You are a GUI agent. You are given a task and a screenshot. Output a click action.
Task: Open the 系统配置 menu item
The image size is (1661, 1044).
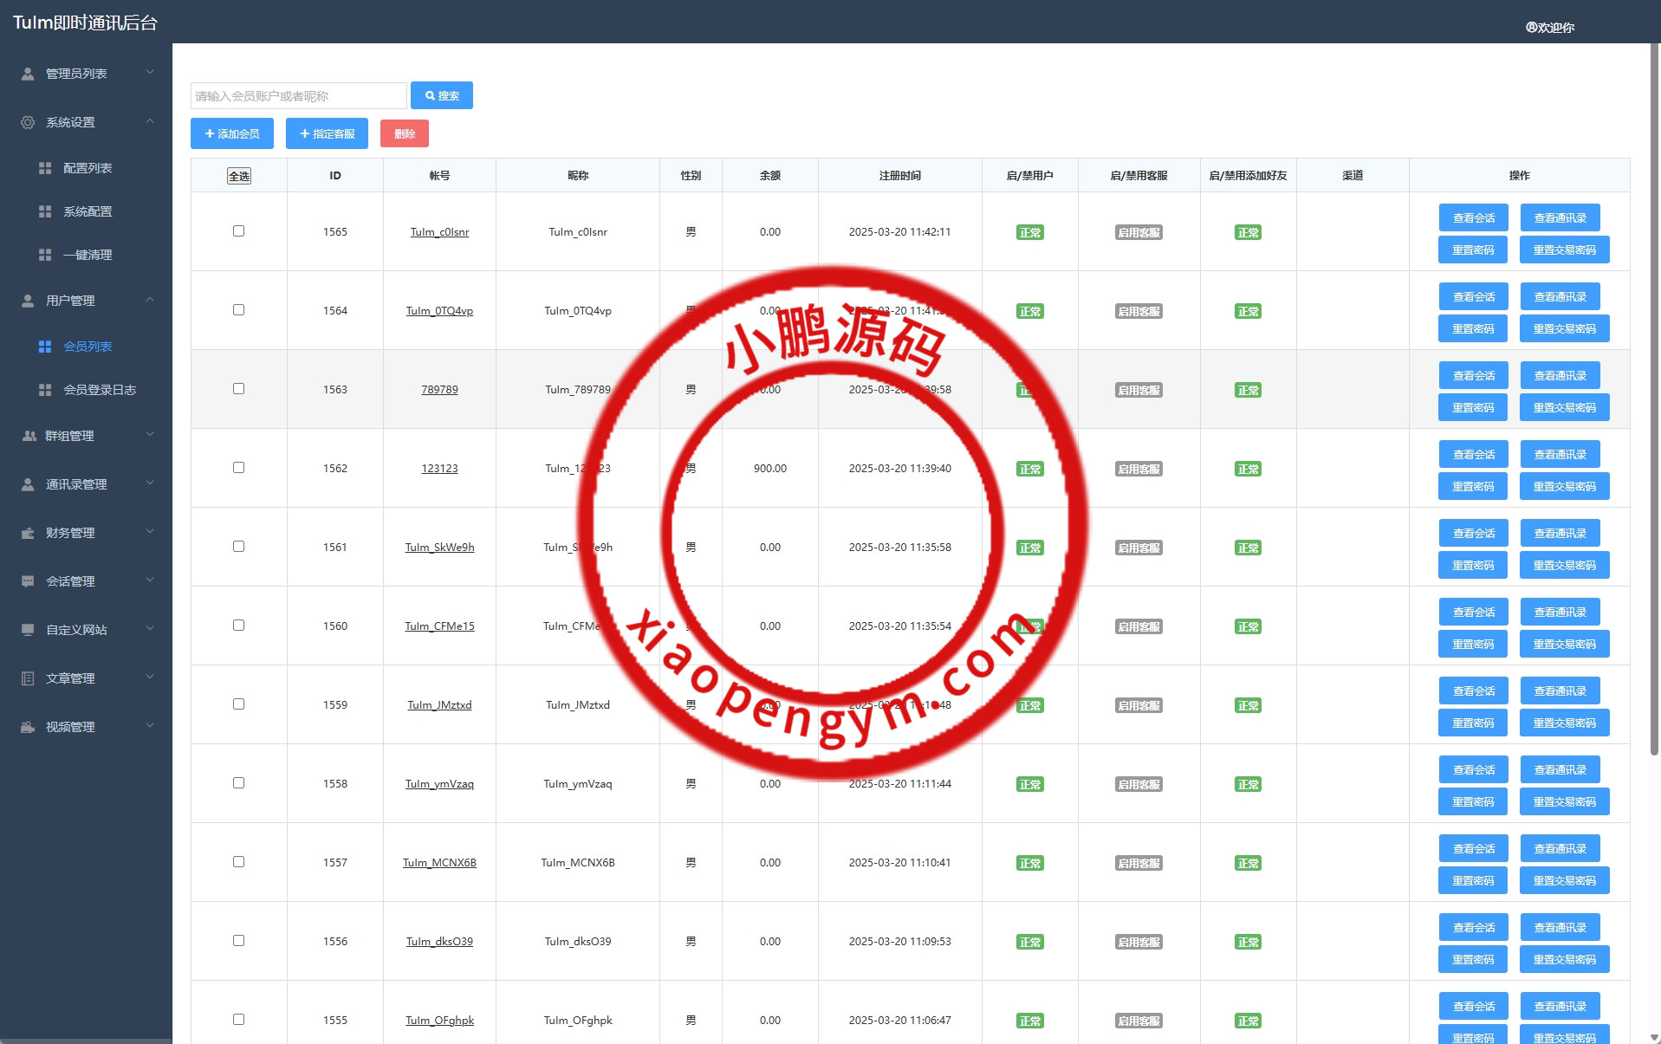86,211
